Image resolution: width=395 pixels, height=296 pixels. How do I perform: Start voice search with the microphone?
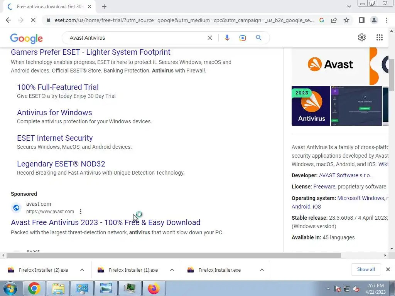click(x=227, y=38)
